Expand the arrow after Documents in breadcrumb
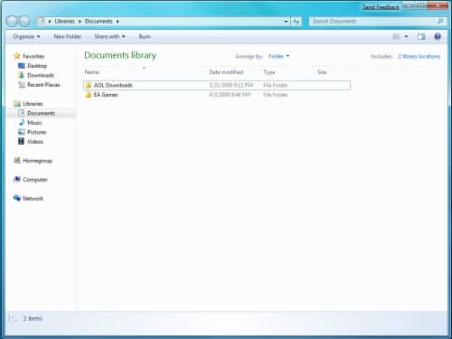This screenshot has width=452, height=339. (x=118, y=22)
